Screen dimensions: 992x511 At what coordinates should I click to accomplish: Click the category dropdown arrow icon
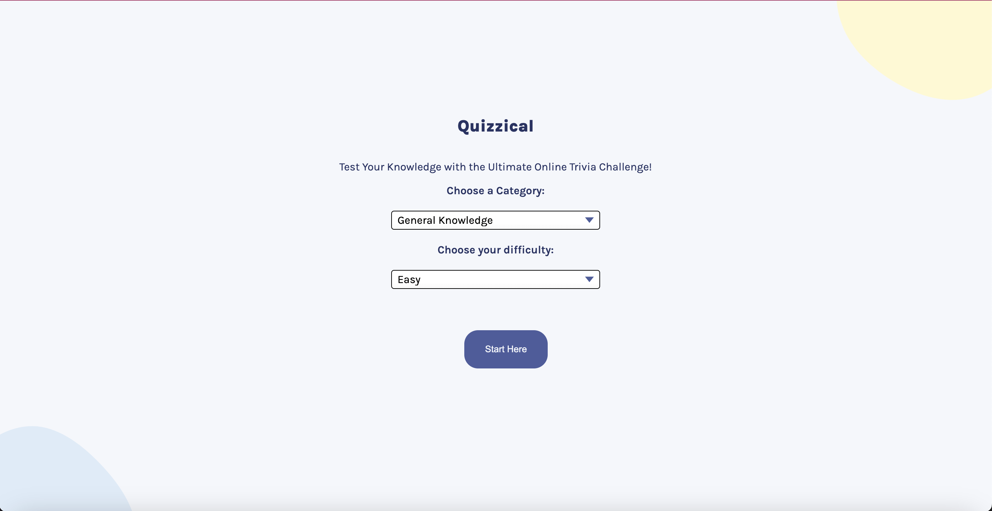point(589,220)
